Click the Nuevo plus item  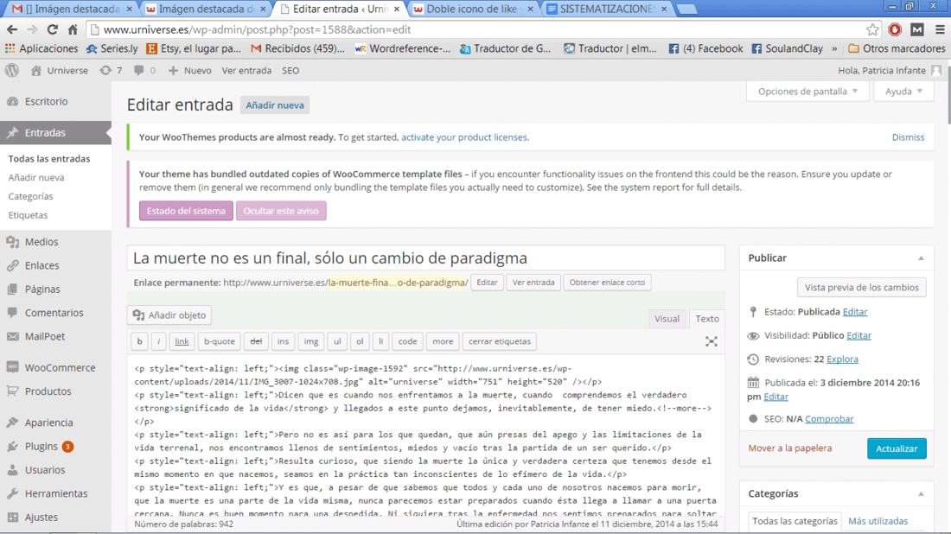[190, 70]
